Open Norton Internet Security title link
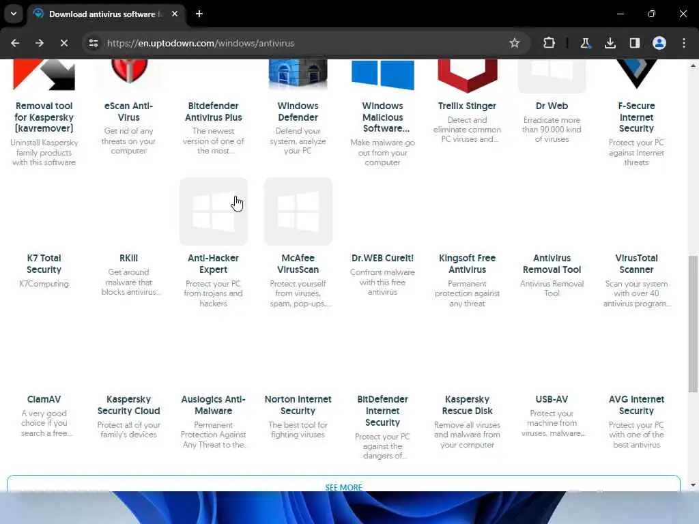Screen dimensions: 699x524 298,405
